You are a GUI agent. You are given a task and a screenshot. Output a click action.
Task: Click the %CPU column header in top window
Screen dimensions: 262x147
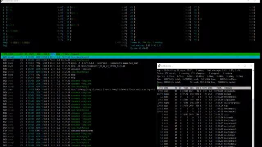pyautogui.click(x=204, y=88)
